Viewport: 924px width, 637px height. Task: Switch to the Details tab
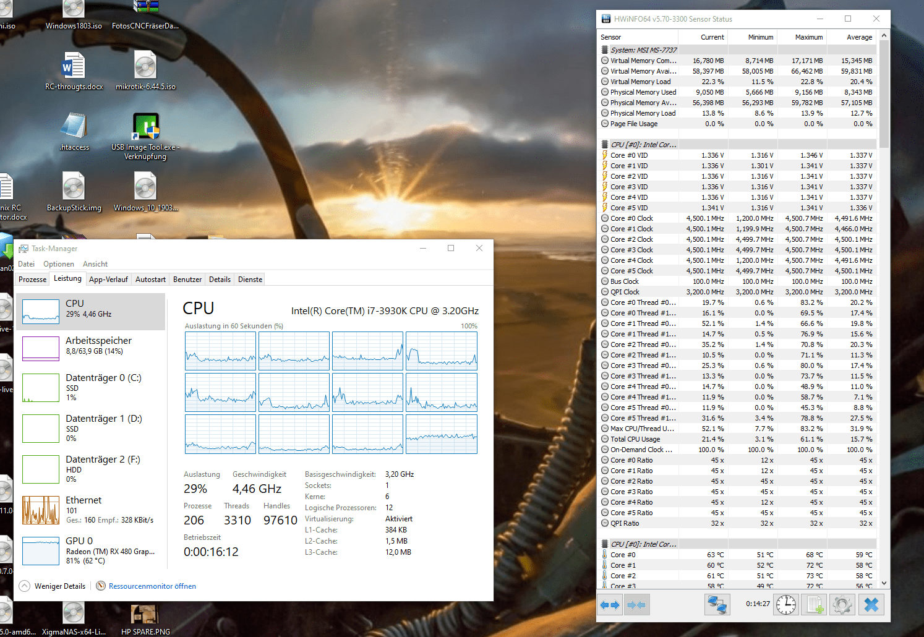[x=220, y=280]
